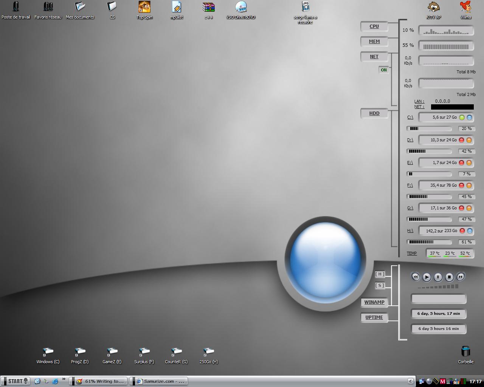Viewport: 484px width, 387px height.
Task: Pause playback in Winamp controls
Action: point(438,277)
